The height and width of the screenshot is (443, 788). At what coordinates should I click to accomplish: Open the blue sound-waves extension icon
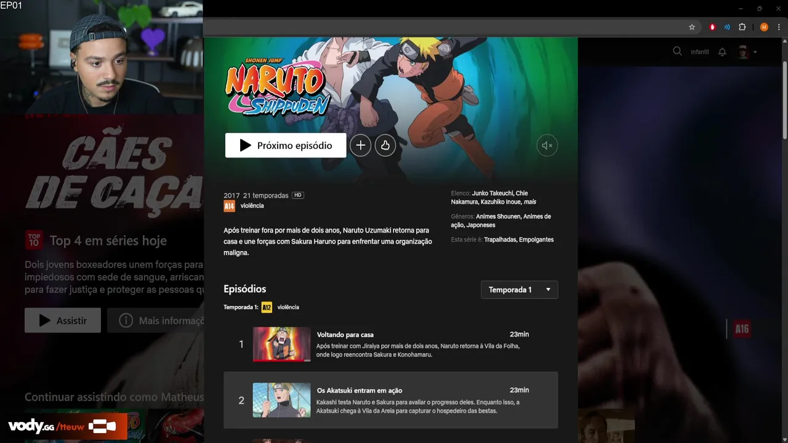[727, 27]
